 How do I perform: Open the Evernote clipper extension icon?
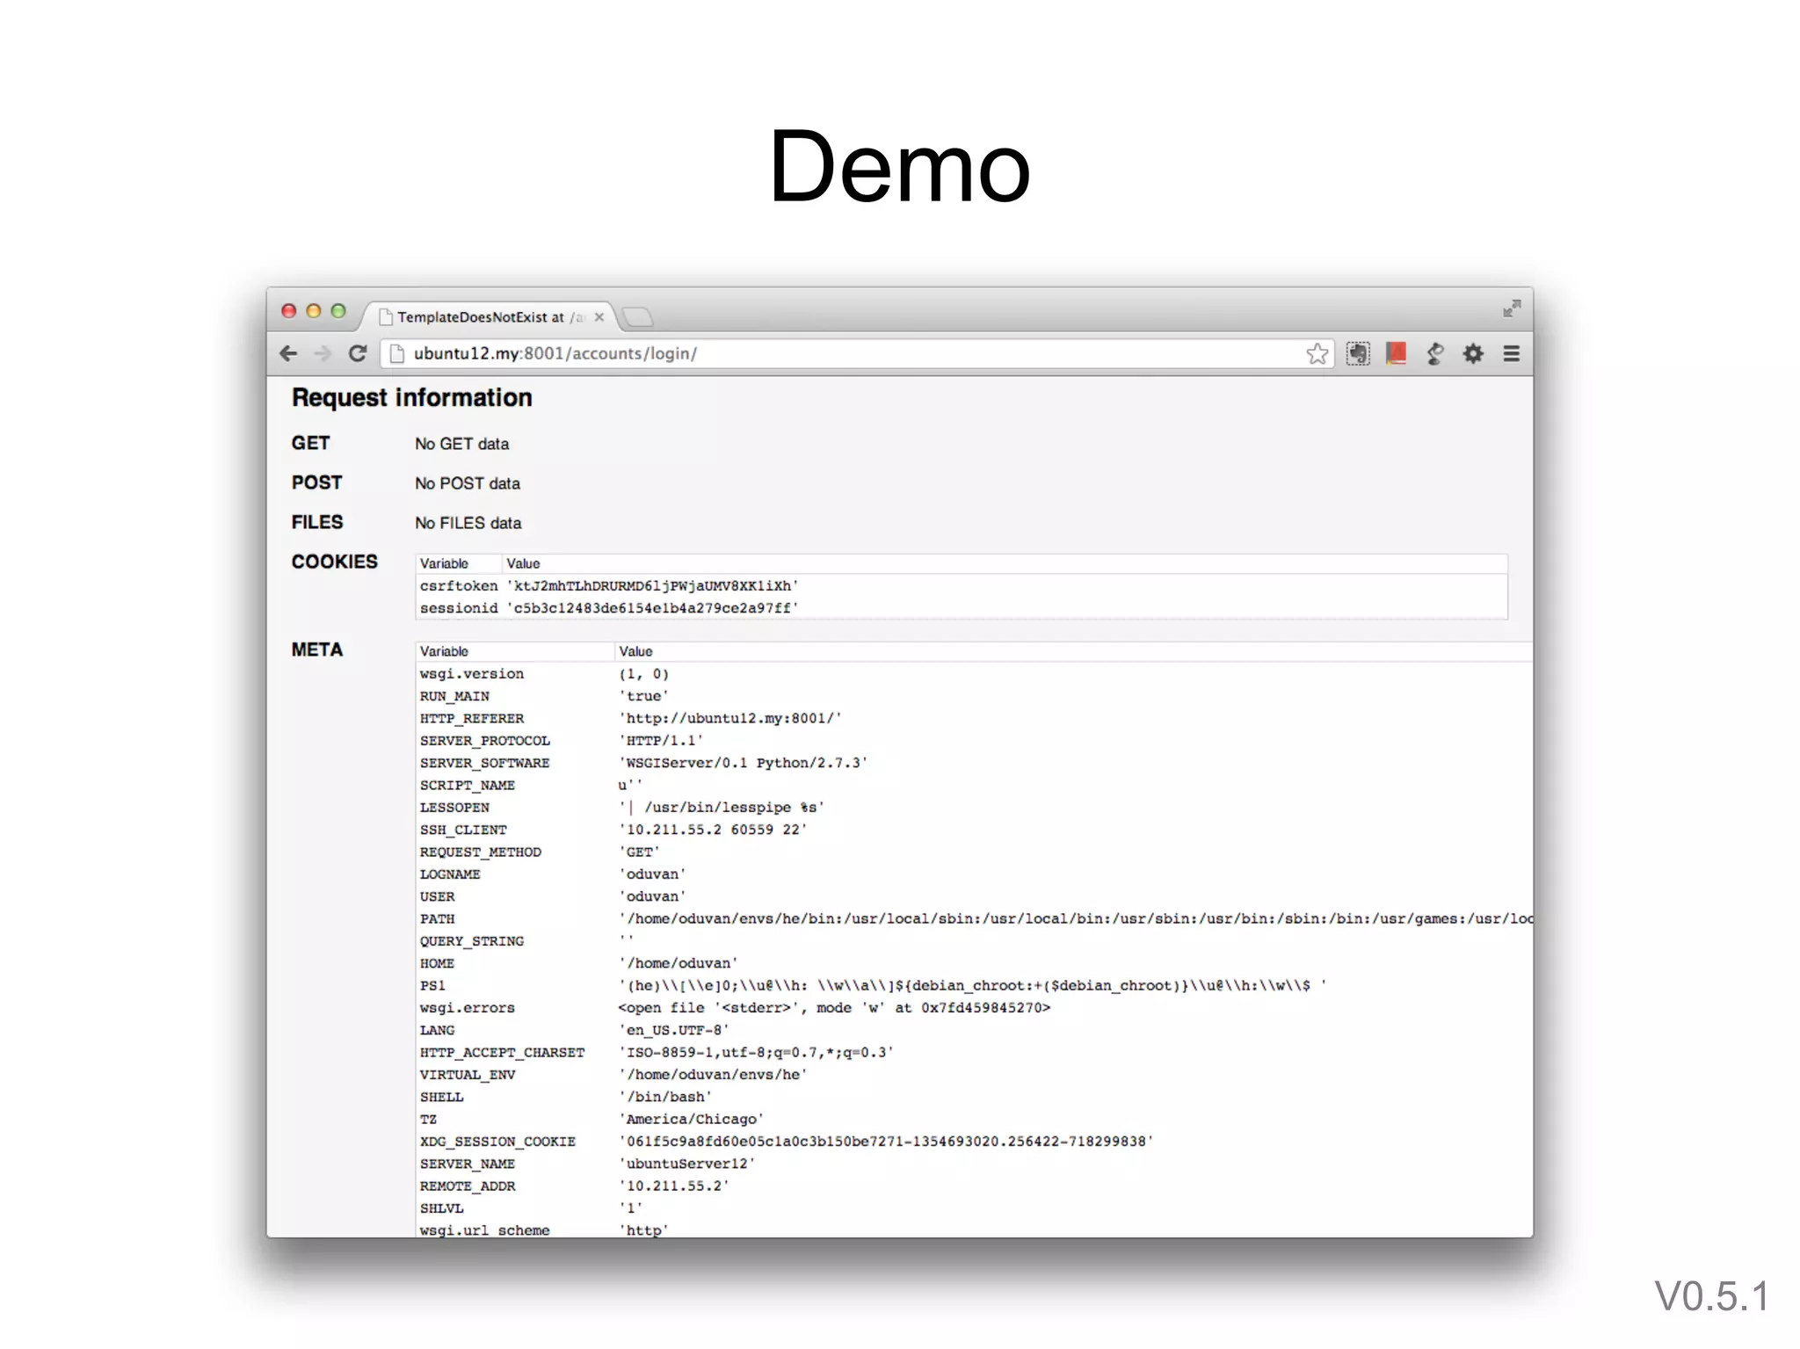[1358, 353]
